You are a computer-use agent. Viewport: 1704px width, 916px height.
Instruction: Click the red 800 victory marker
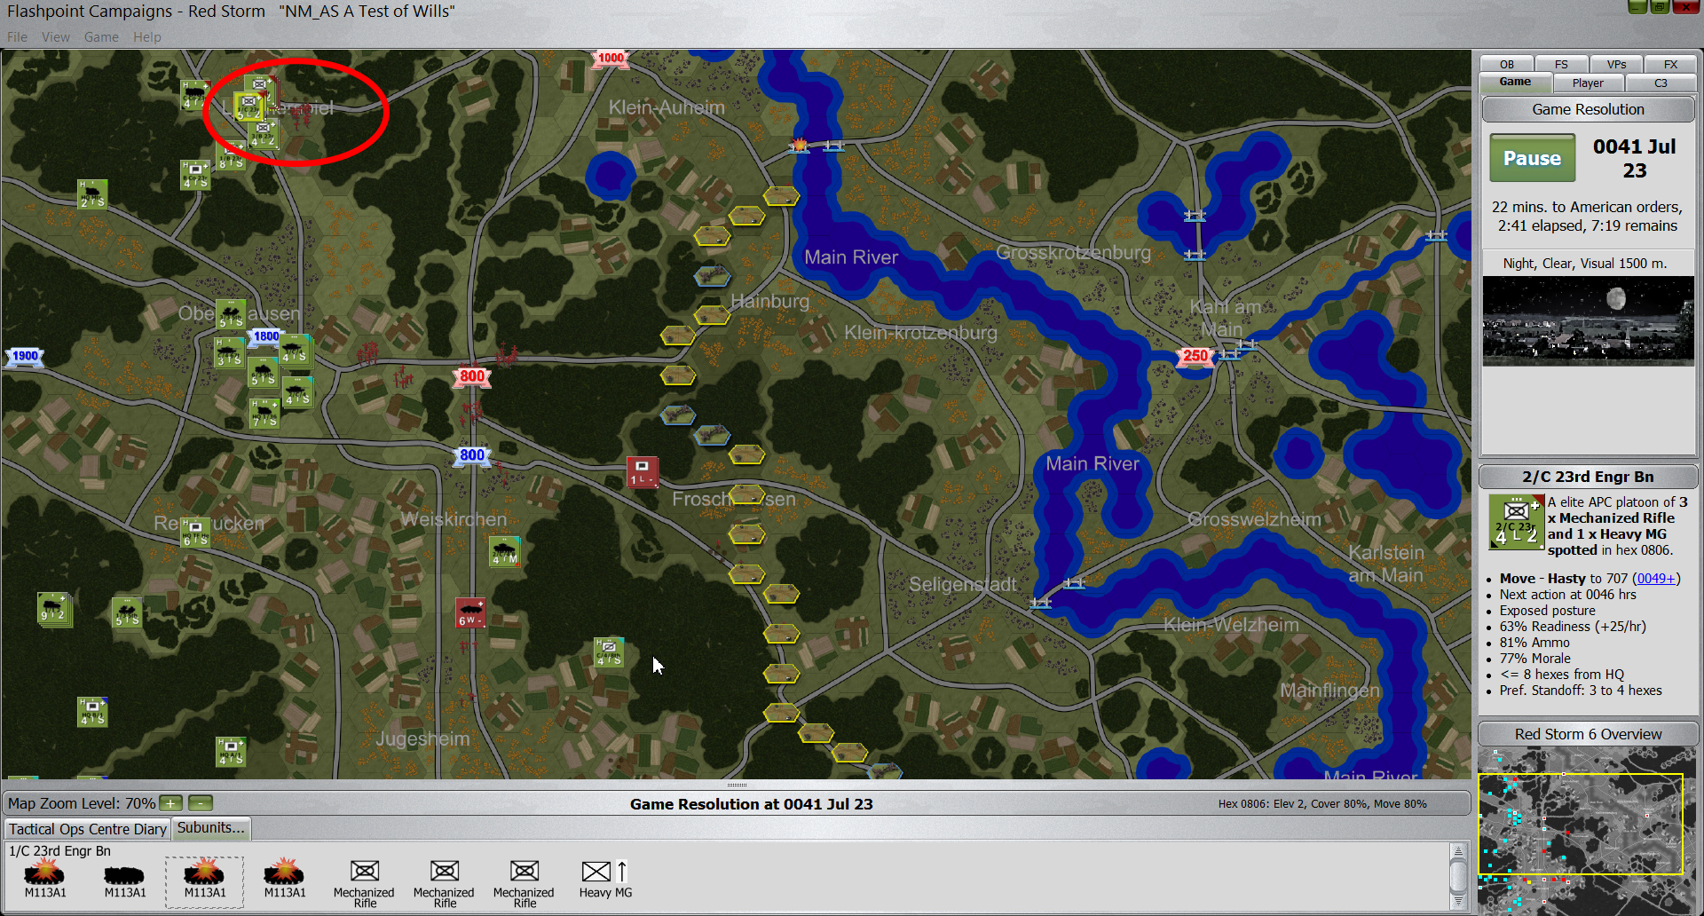pos(472,376)
